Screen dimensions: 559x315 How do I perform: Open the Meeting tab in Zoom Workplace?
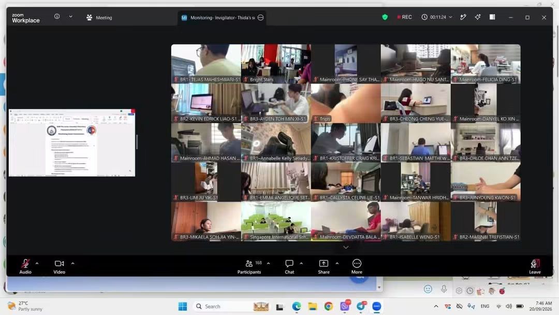point(99,18)
